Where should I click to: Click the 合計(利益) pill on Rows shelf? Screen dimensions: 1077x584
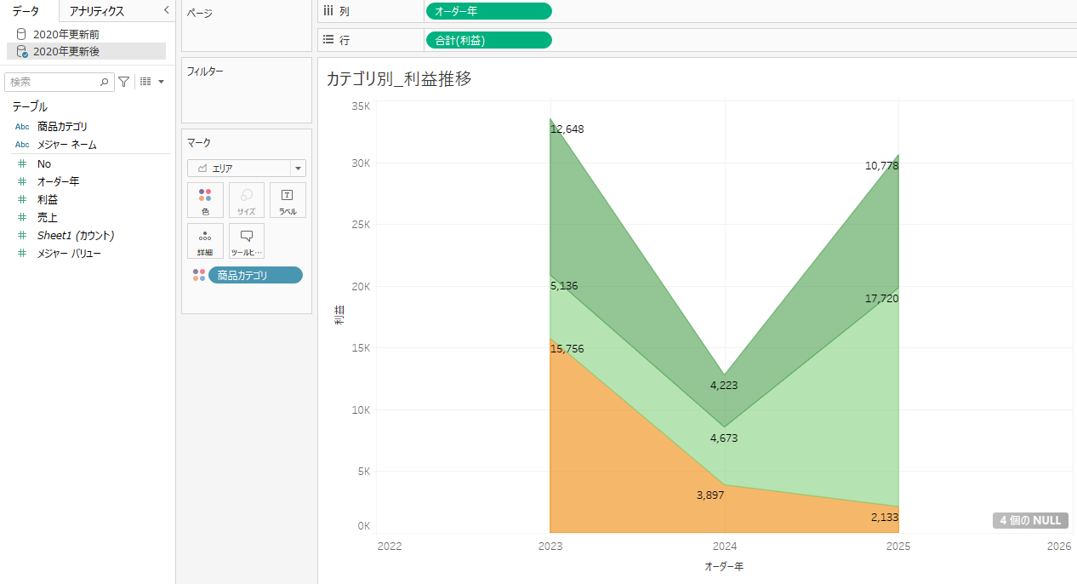click(488, 40)
